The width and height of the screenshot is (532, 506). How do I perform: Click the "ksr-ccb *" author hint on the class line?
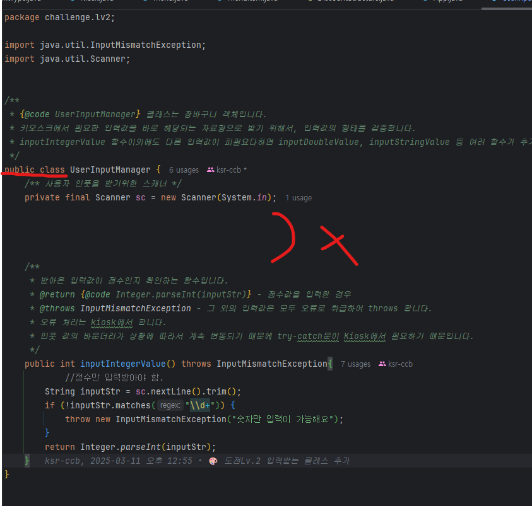tap(227, 170)
